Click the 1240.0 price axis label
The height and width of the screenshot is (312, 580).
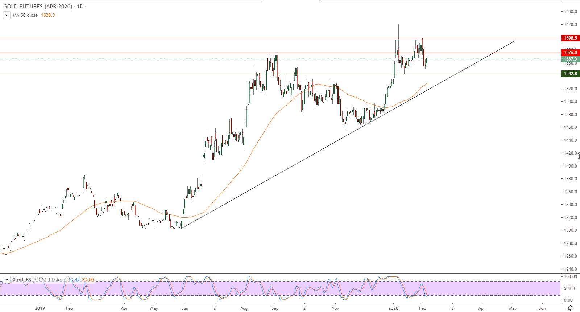pyautogui.click(x=571, y=269)
